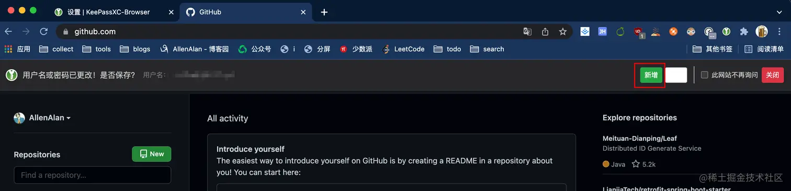
Task: Open the globe bookmark labeled i
Action: (x=288, y=49)
